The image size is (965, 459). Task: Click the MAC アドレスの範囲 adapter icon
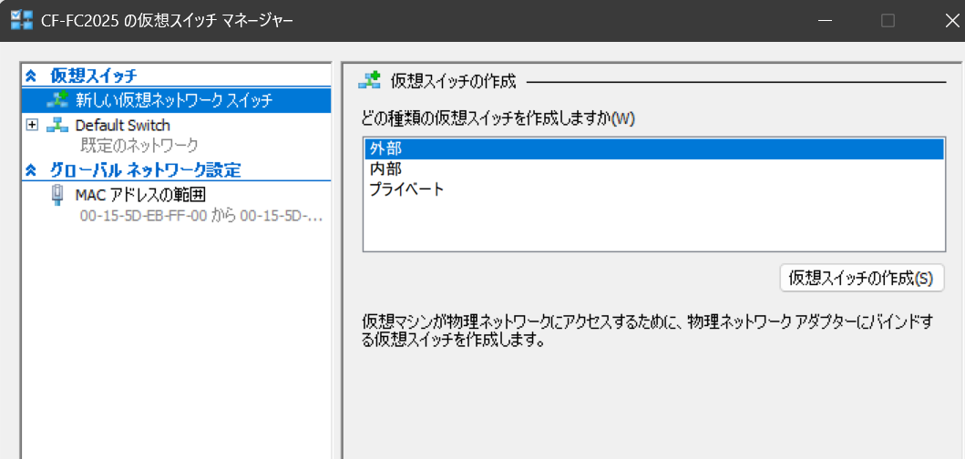(x=57, y=194)
